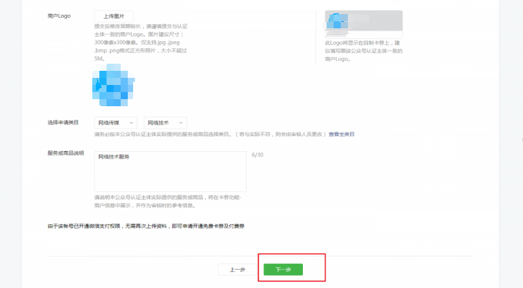Click the logo size requirement hint text
The image size is (523, 288).
click(x=141, y=42)
